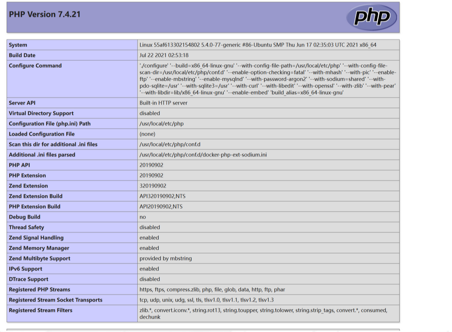452x332 pixels.
Task: Select 'disabled' value for DTrace Support
Action: click(150, 279)
